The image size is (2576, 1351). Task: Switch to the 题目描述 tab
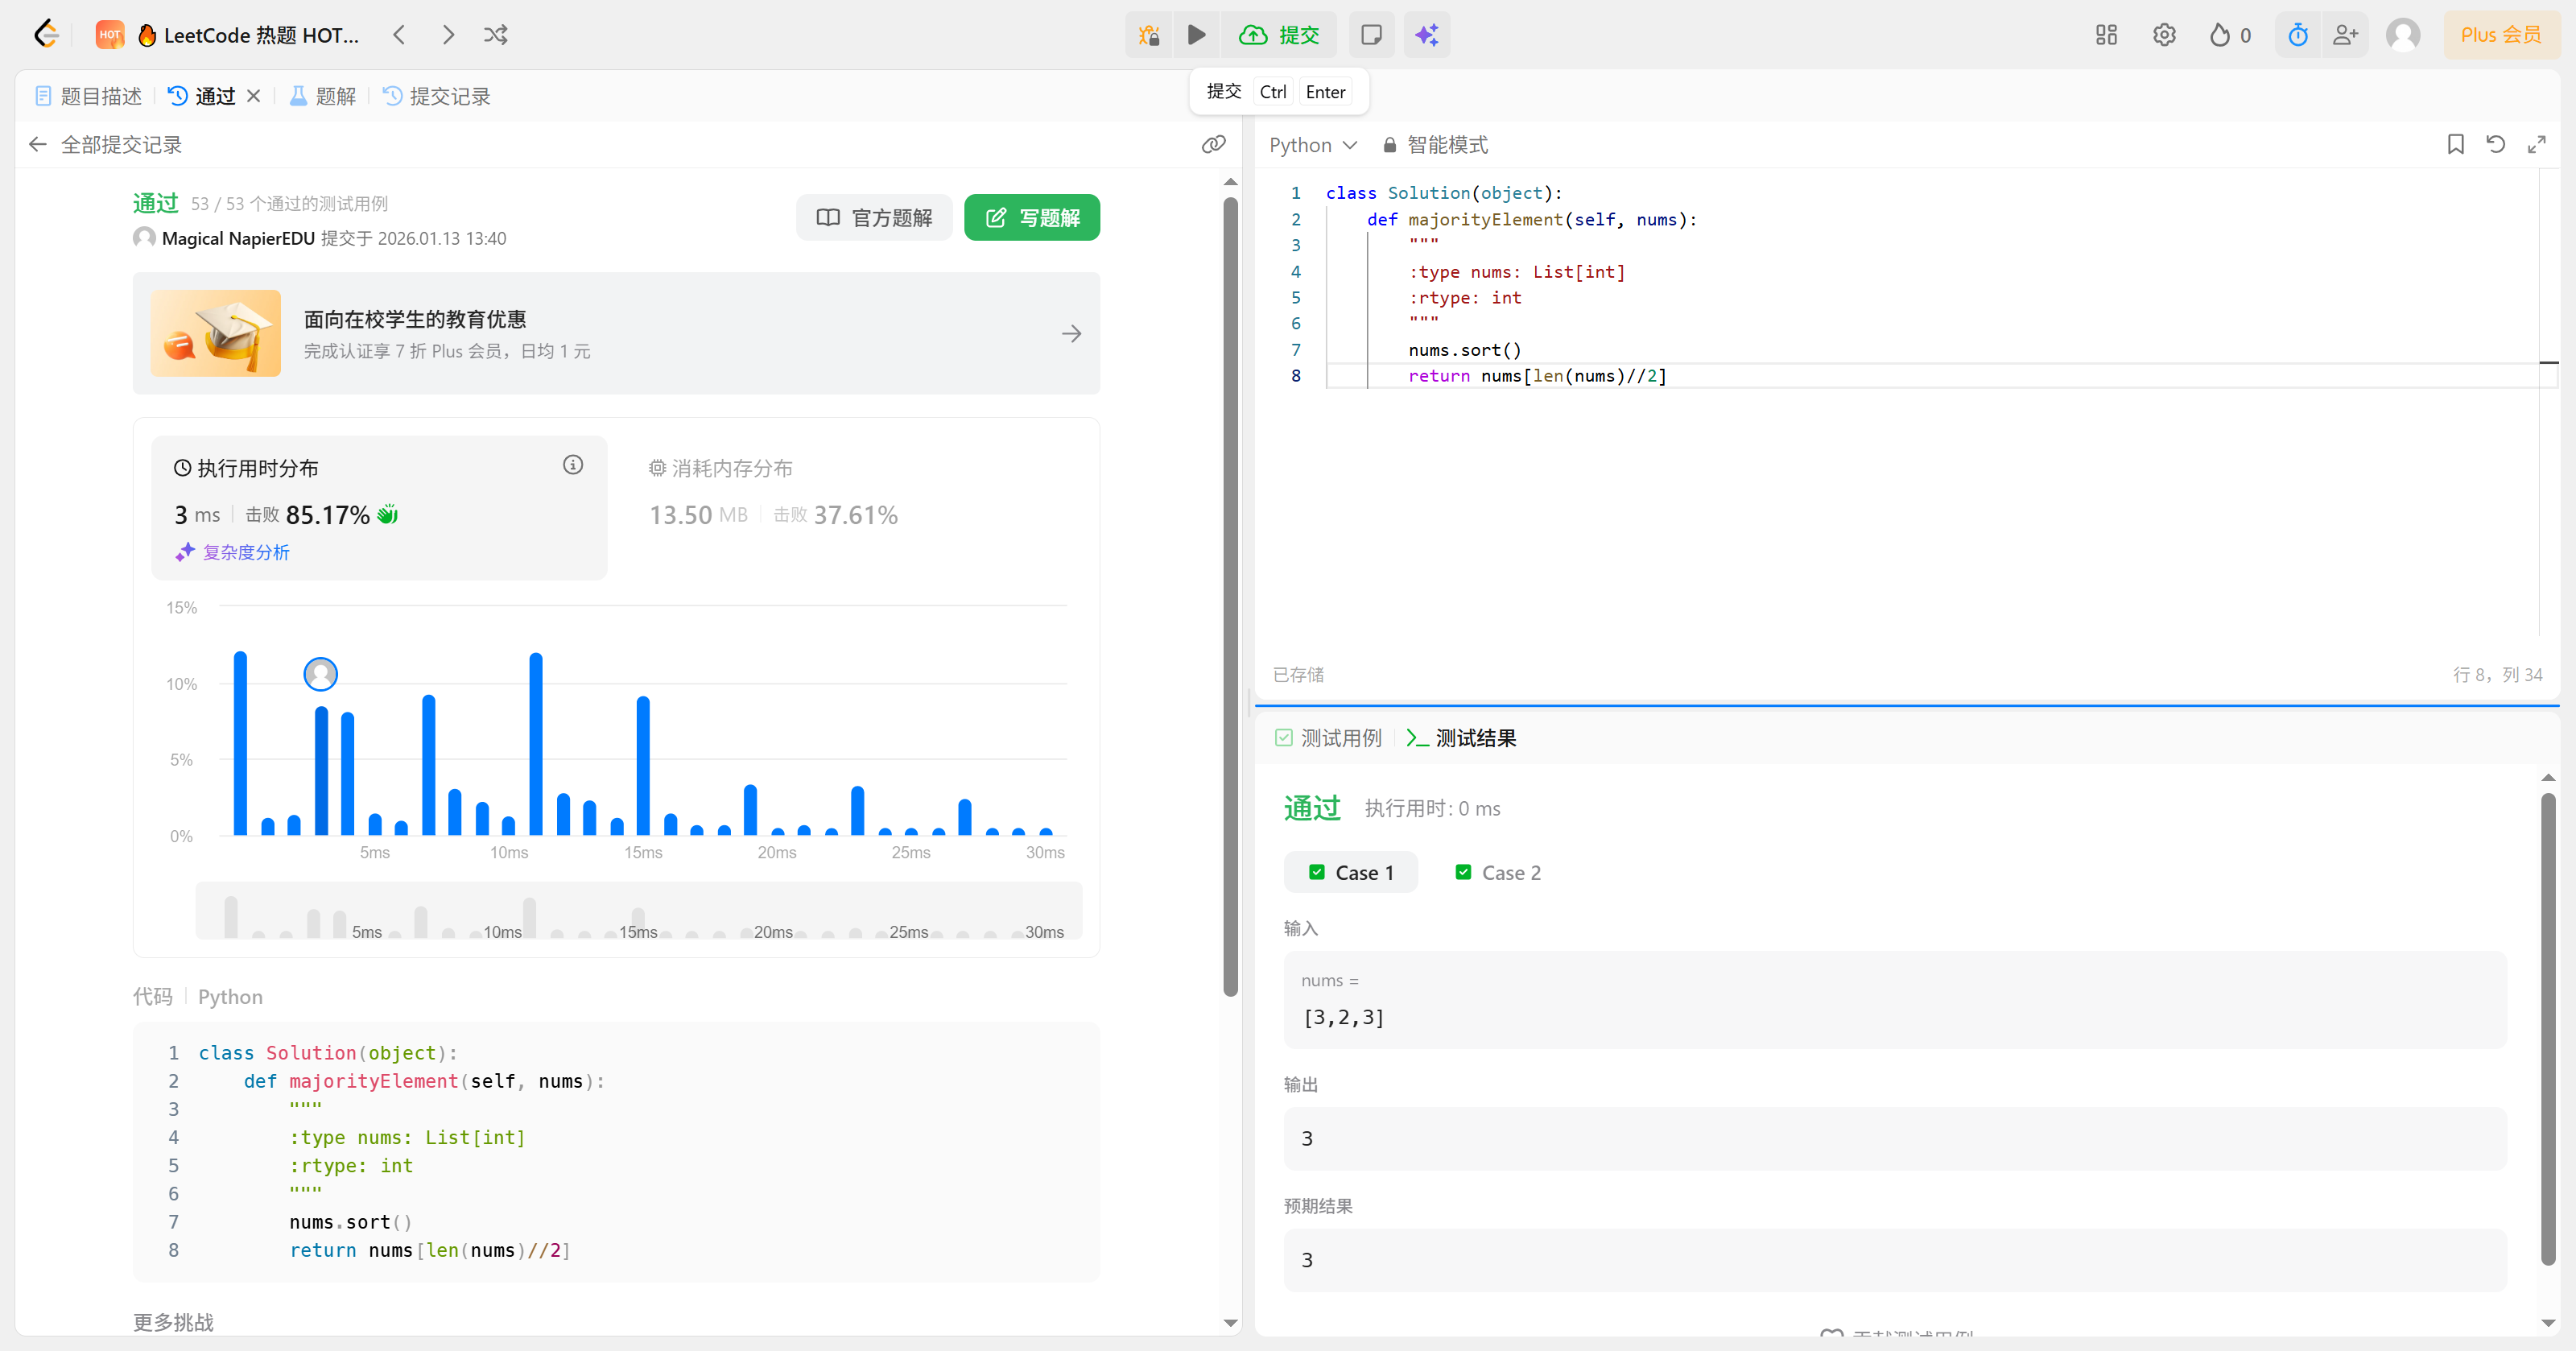pyautogui.click(x=89, y=96)
